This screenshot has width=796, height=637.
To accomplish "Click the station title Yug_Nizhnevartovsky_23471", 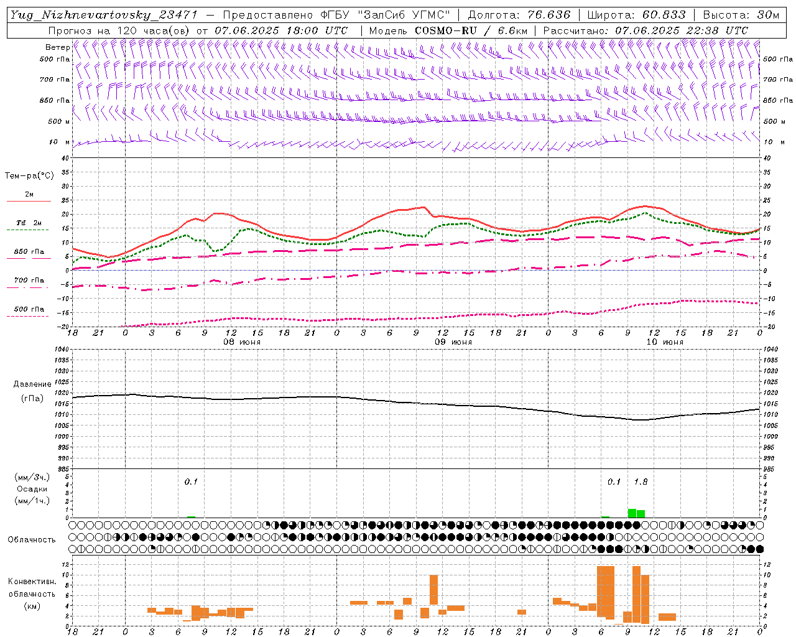I will point(104,15).
